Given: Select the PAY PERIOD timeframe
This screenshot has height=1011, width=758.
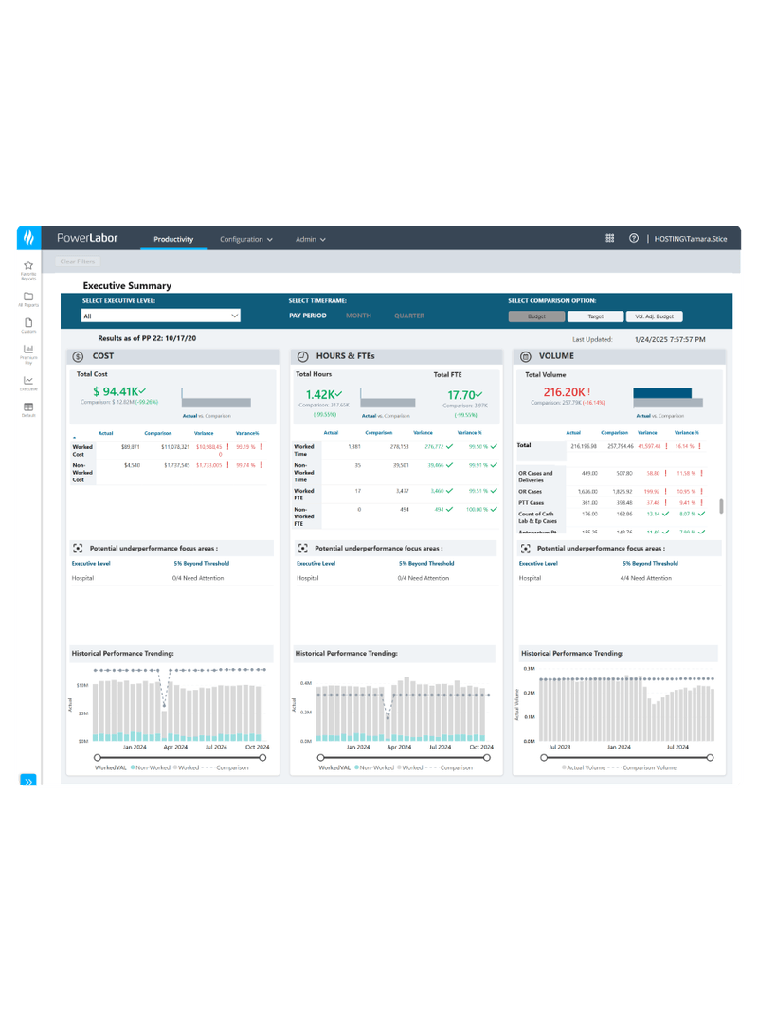Looking at the screenshot, I should (307, 316).
